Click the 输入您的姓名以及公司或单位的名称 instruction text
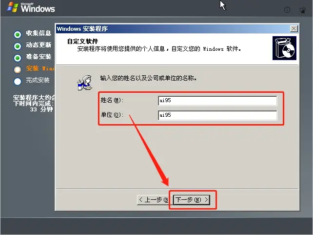This screenshot has height=235, width=313. click(x=148, y=78)
